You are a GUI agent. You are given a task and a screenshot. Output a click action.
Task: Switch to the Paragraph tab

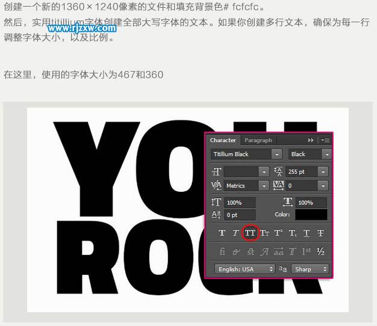click(258, 140)
